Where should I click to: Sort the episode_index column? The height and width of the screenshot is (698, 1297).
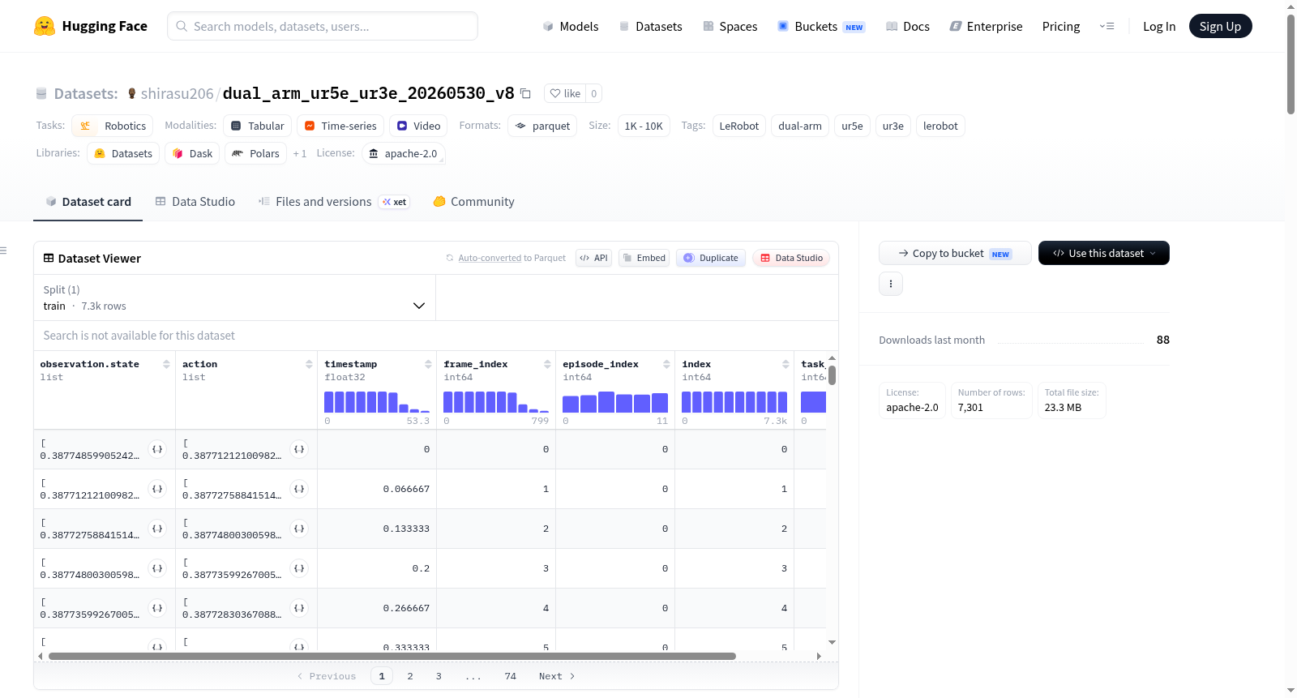666,364
